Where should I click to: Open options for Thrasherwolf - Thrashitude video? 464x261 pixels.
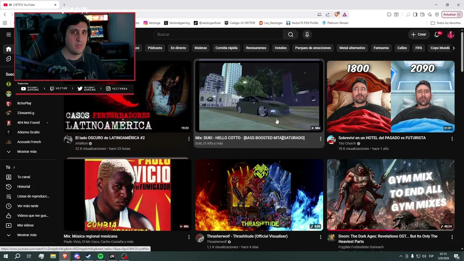320,237
